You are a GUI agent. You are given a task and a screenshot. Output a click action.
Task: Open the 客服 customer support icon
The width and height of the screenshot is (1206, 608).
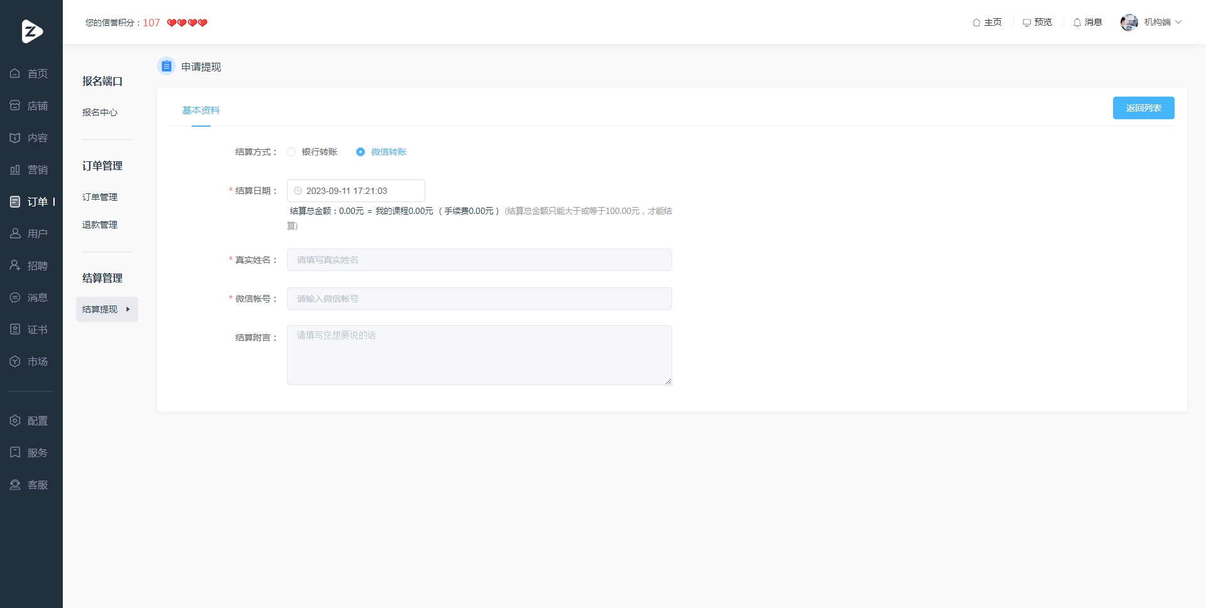(15, 484)
